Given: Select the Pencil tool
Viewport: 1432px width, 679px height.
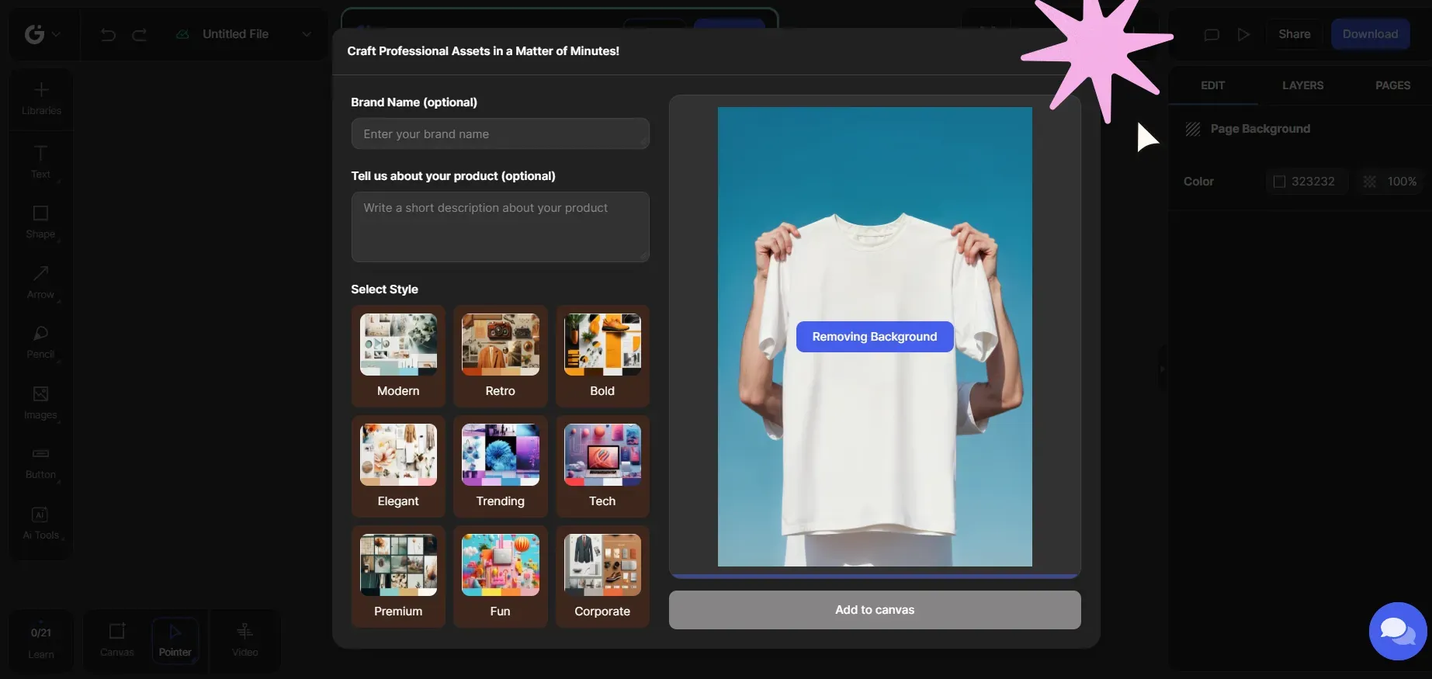Looking at the screenshot, I should click(41, 342).
